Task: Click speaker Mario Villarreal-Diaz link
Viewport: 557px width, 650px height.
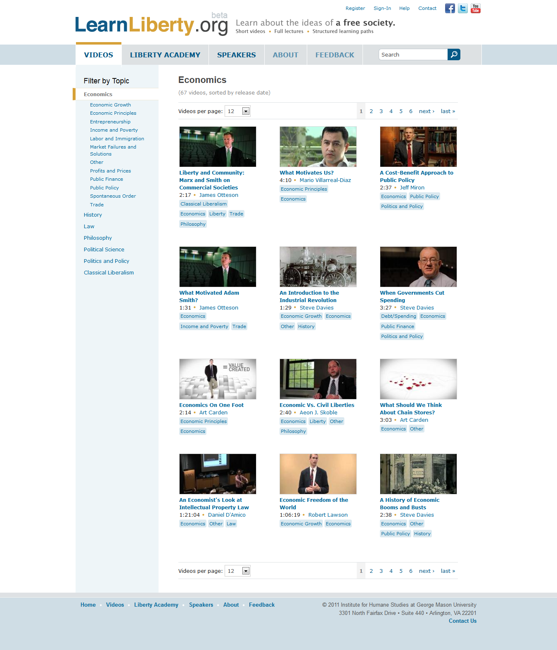Action: click(x=325, y=180)
